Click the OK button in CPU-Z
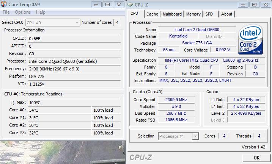The width and height of the screenshot is (272, 164). 256,158
